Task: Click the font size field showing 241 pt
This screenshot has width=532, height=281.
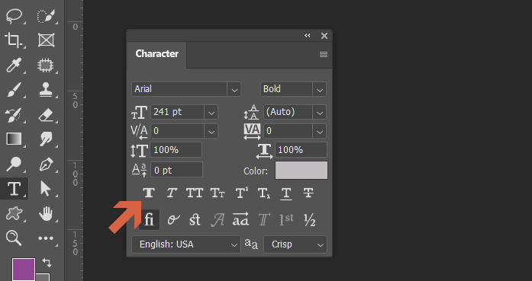Action: [177, 112]
